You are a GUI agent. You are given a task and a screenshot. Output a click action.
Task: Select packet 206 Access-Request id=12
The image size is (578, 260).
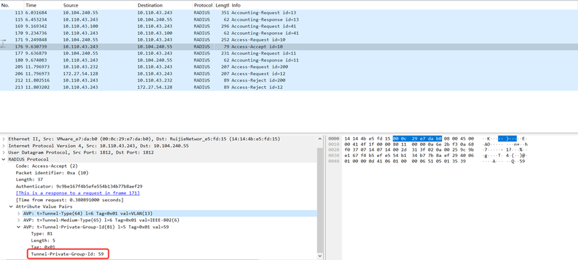pos(289,74)
